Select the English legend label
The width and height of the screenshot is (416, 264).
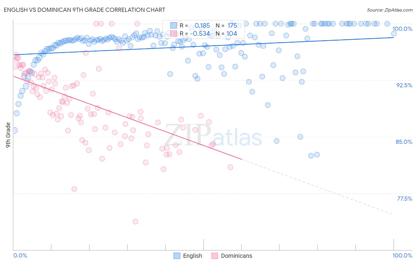tap(193, 256)
